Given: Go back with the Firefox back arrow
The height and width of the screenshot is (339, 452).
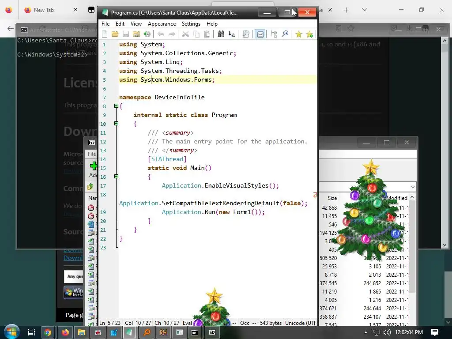Looking at the screenshot, I should [x=11, y=28].
